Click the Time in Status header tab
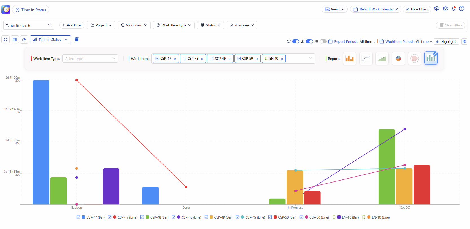 click(30, 10)
